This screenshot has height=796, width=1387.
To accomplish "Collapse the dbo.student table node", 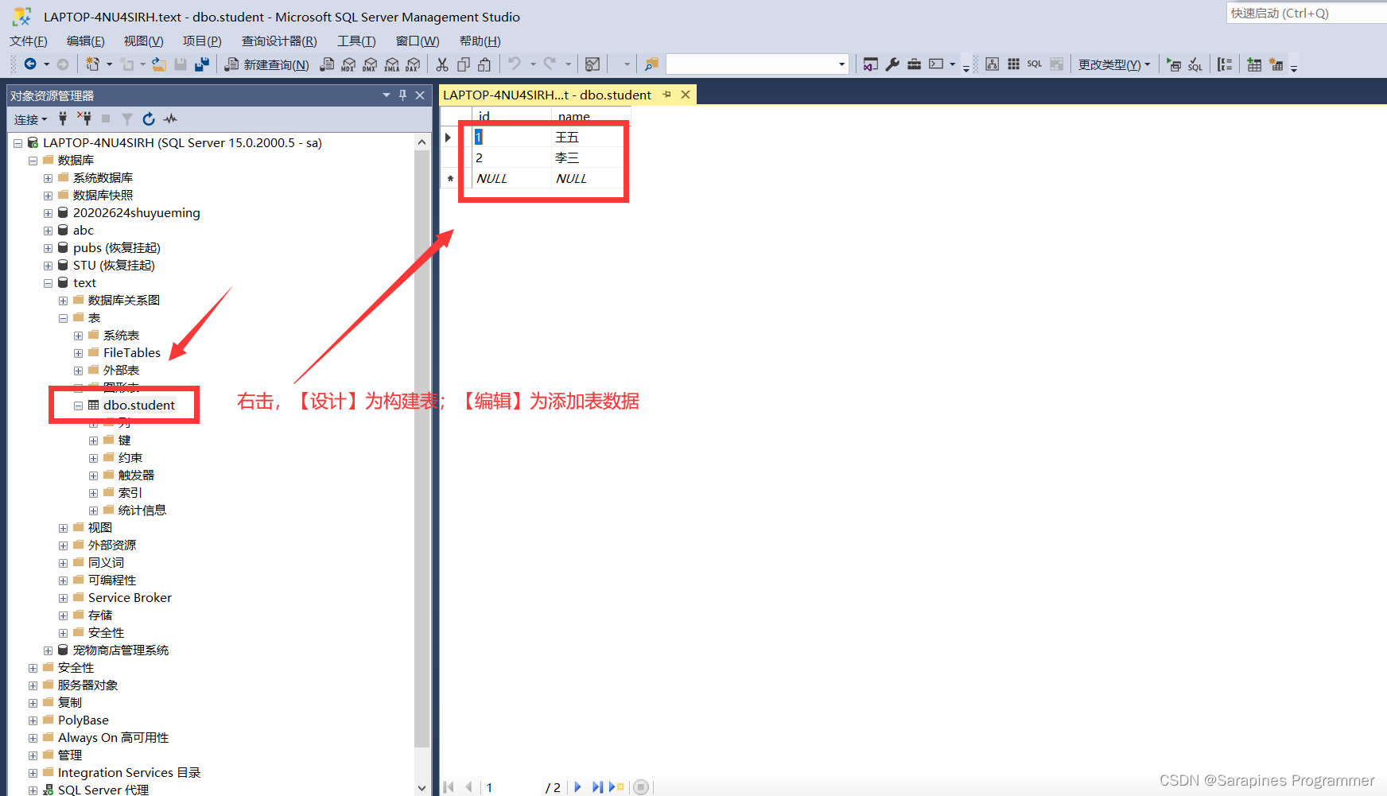I will [x=78, y=406].
